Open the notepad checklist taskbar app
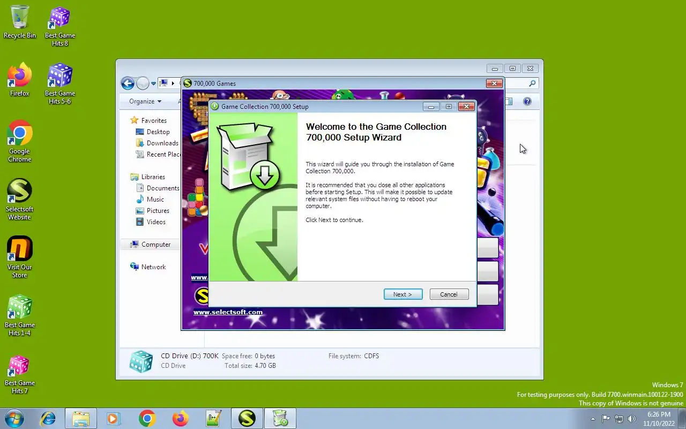This screenshot has height=429, width=686. pos(213,418)
